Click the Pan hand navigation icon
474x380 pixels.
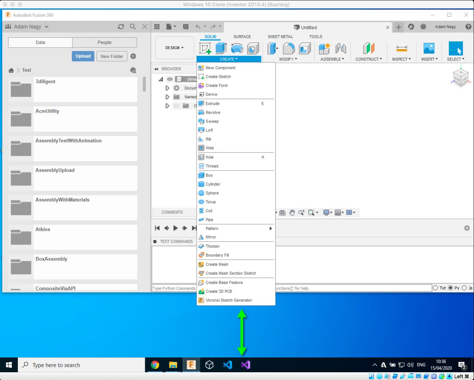(292, 212)
